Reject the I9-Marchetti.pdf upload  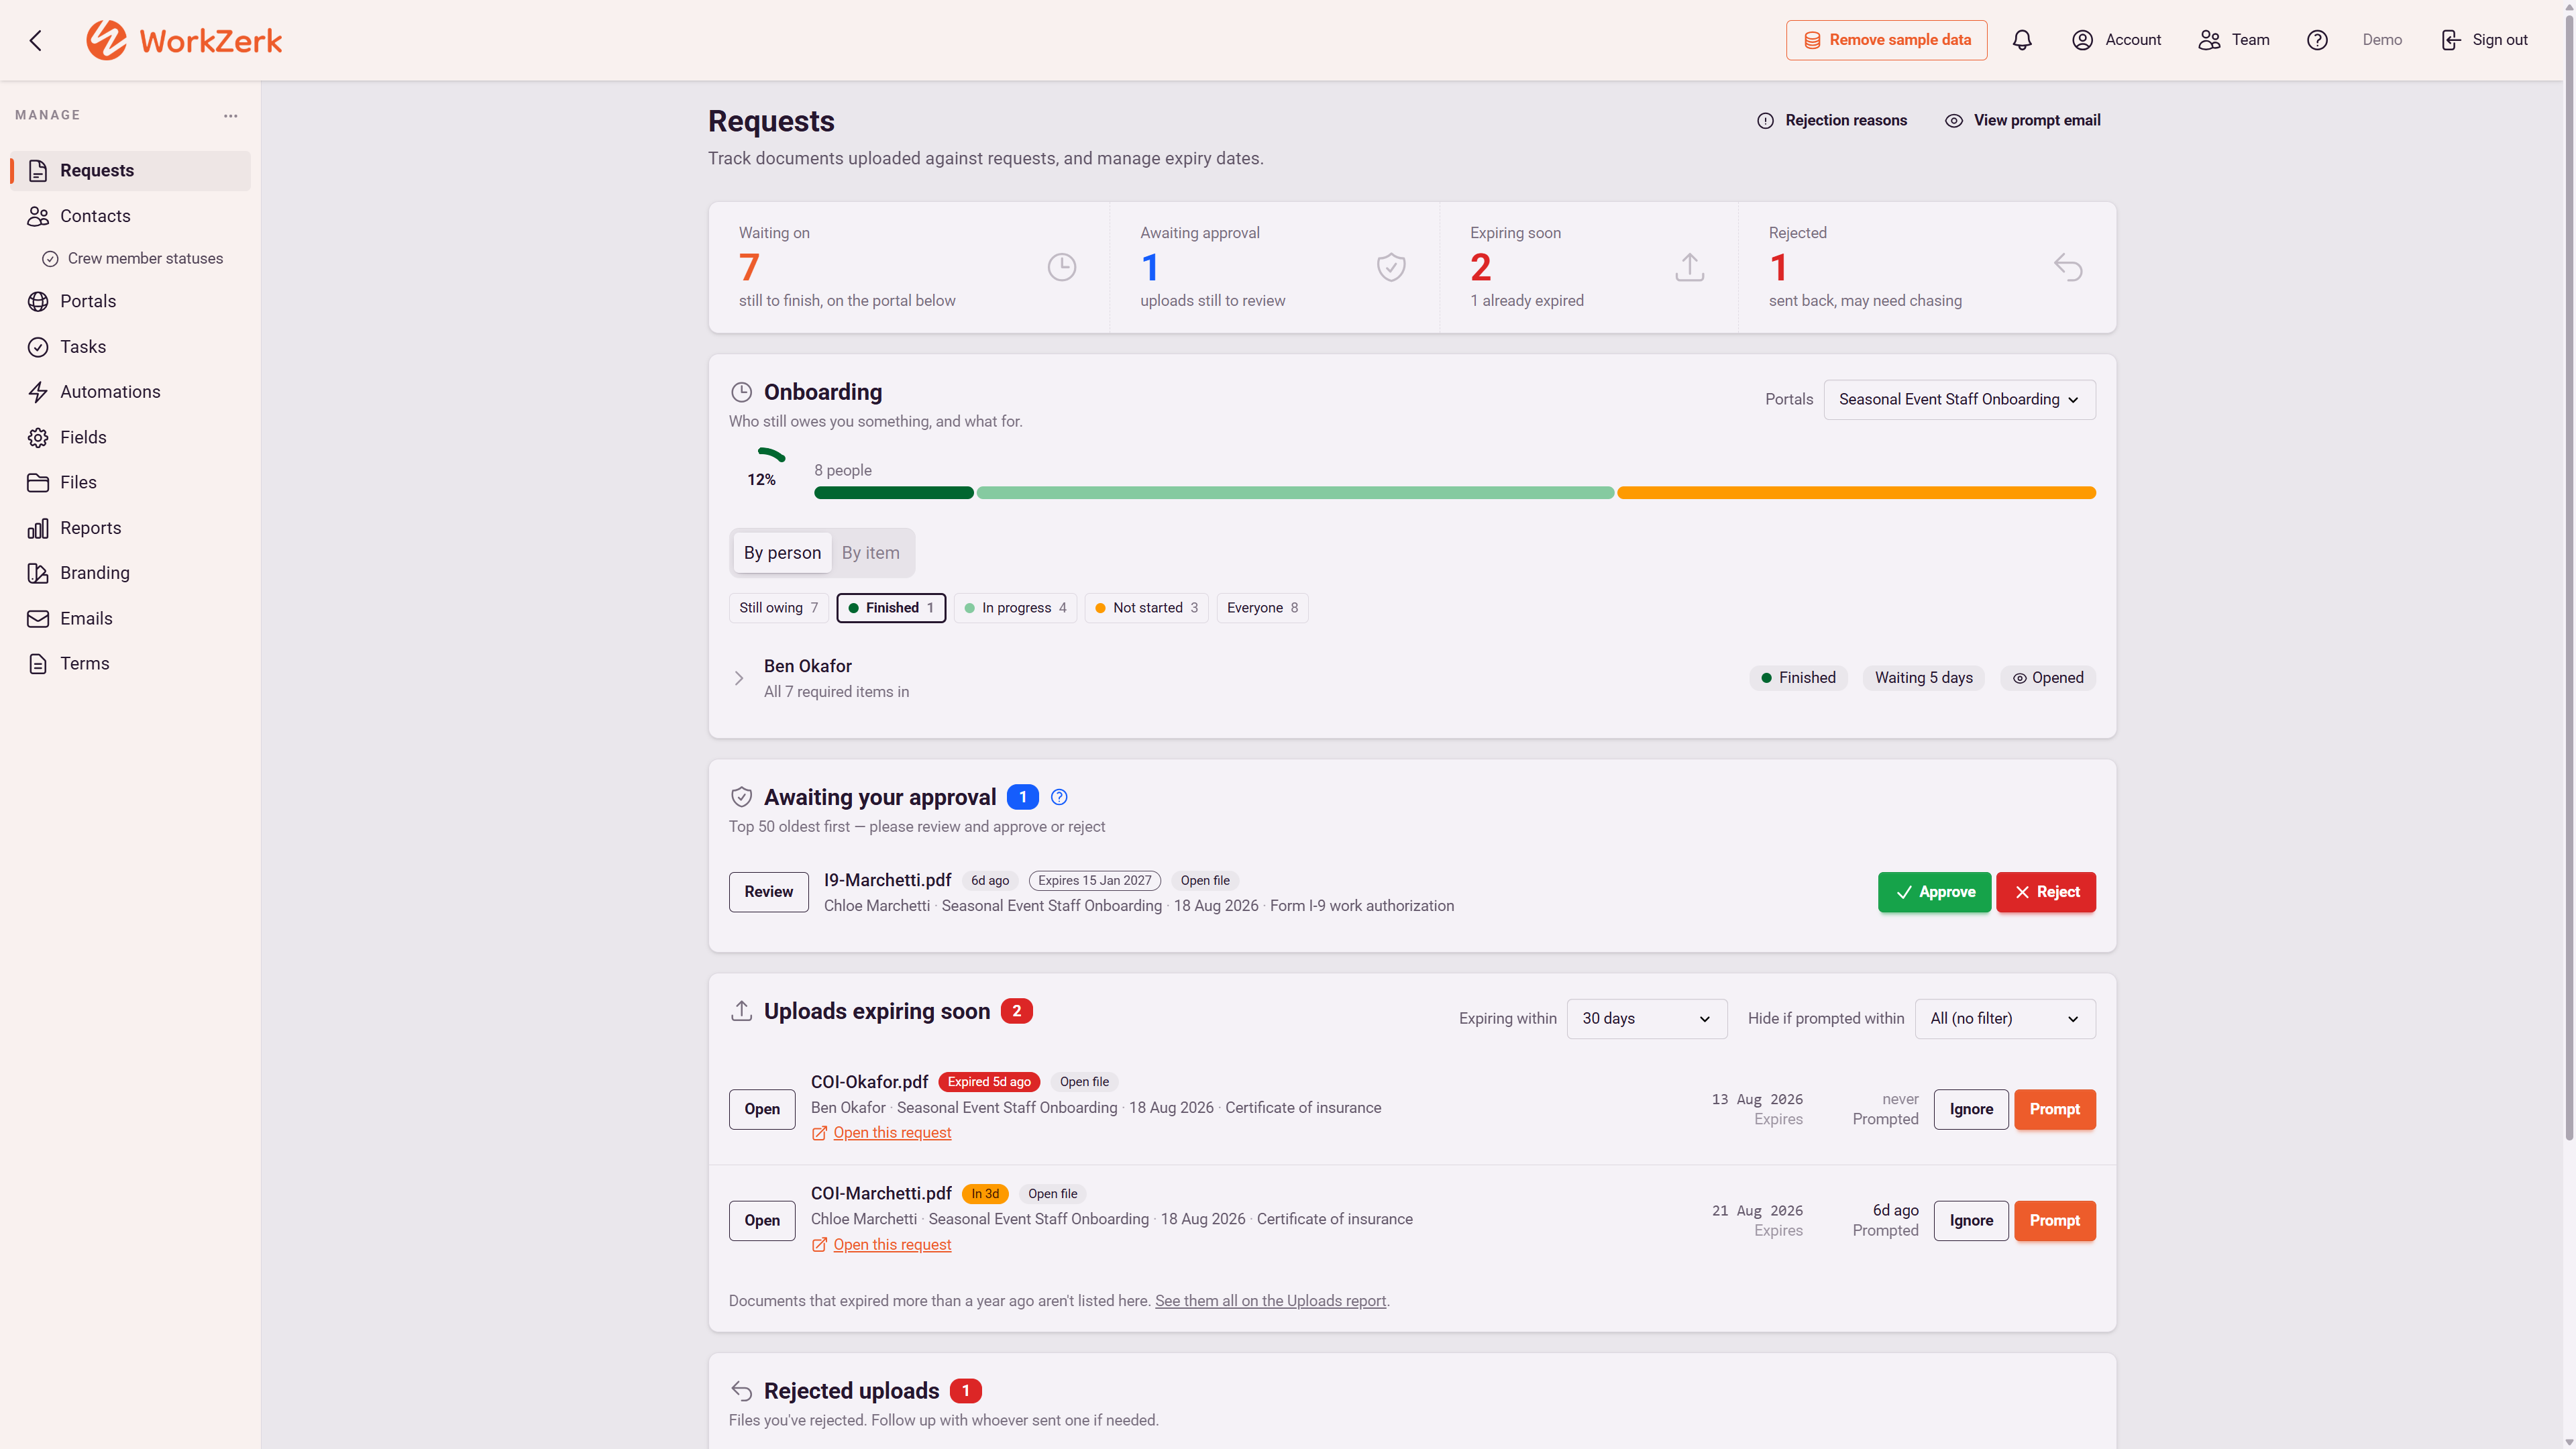point(2045,892)
